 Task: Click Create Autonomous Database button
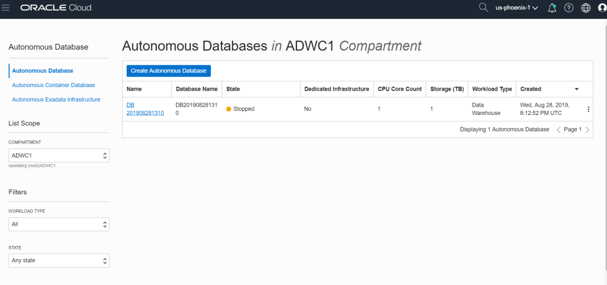[168, 71]
